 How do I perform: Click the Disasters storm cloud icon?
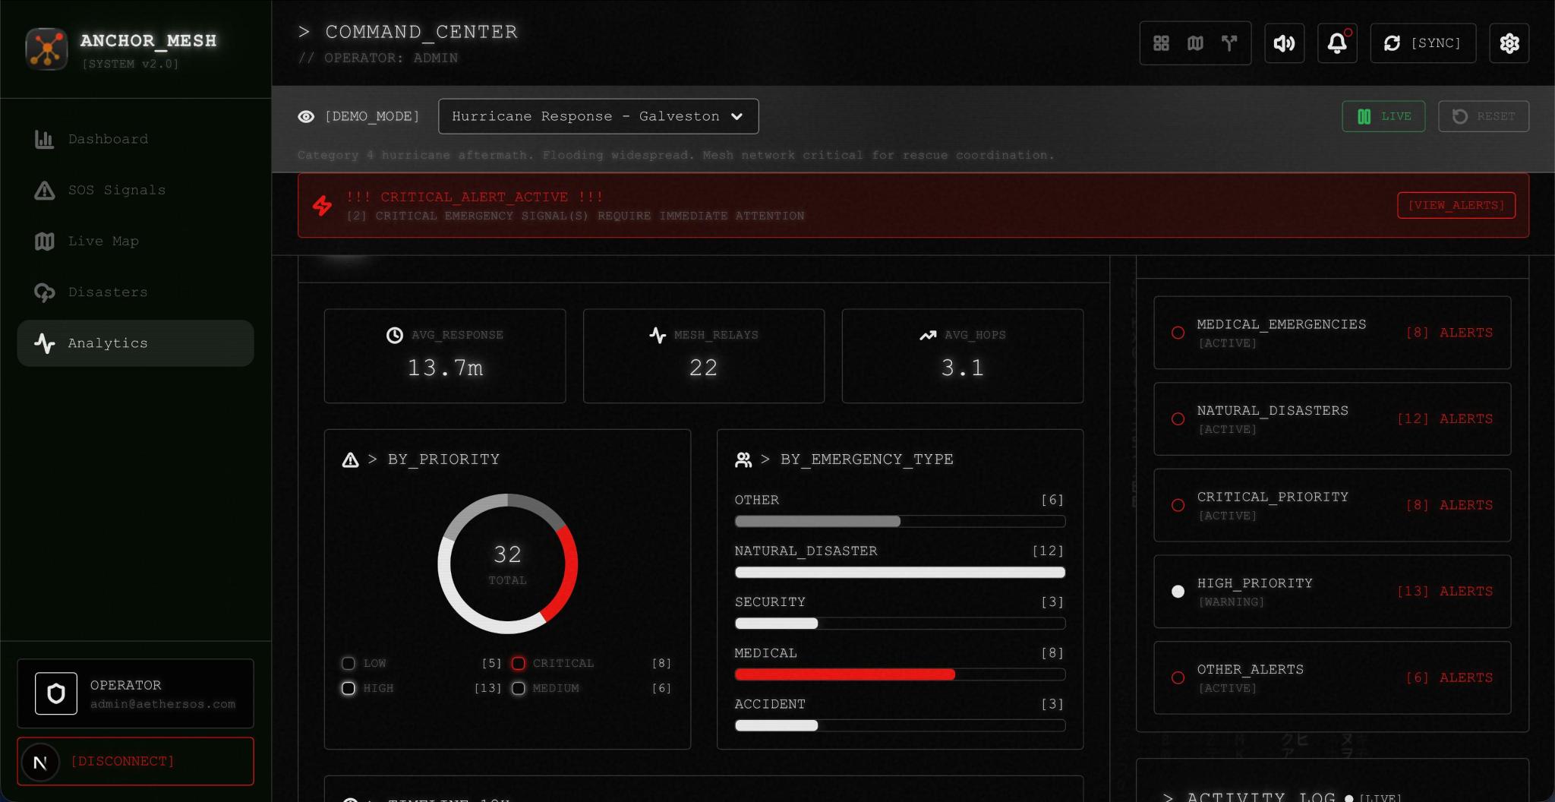44,292
